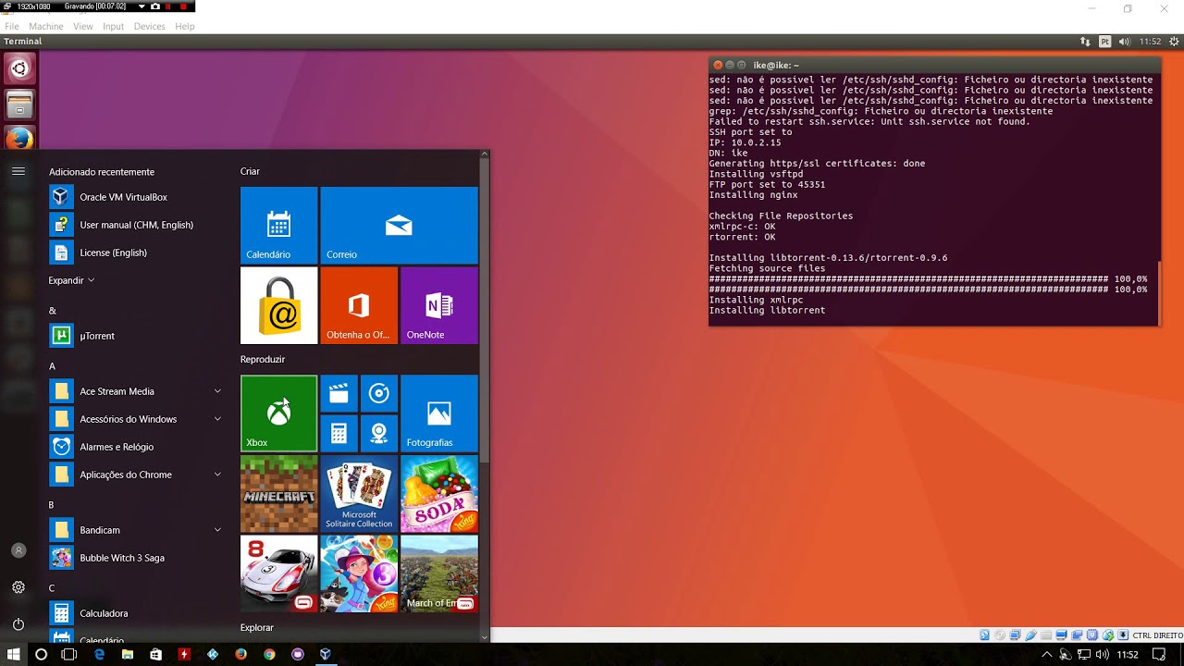This screenshot has width=1184, height=666.
Task: Launch the Minecraft tile
Action: coord(278,493)
